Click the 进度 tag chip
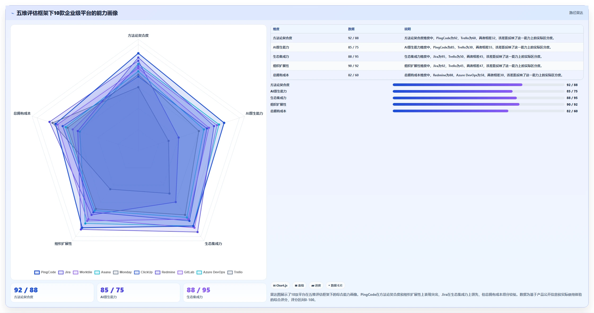The width and height of the screenshot is (594, 313). (x=316, y=285)
